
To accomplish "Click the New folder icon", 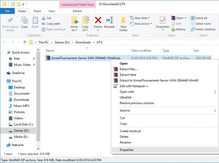I will (x=123, y=20).
